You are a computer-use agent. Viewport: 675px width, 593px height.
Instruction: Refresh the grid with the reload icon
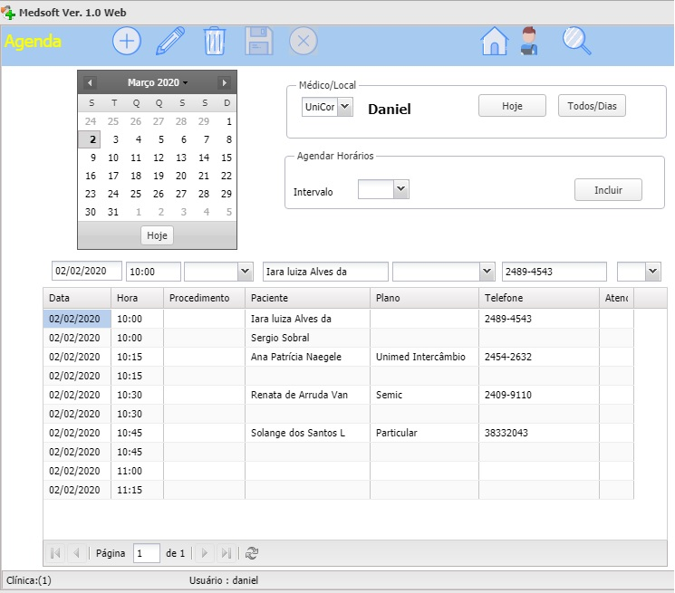252,553
